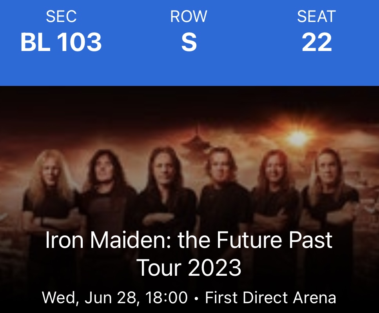
Task: Click the year 2023 in the title
Action: tap(214, 268)
